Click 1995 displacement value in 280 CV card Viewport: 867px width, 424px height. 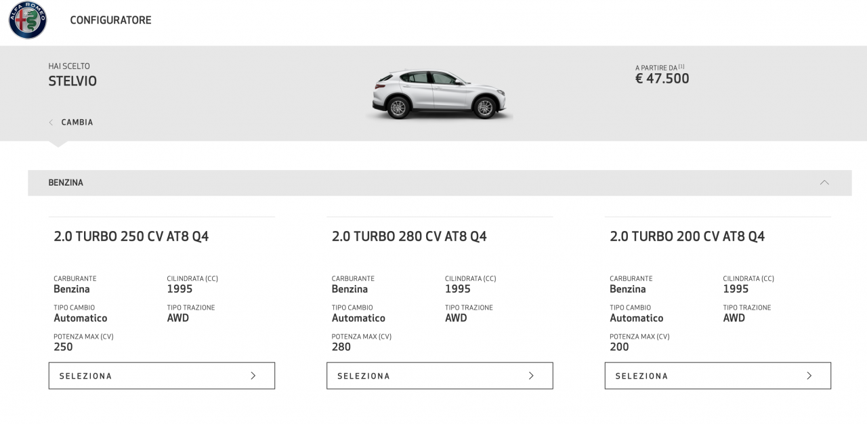[458, 289]
